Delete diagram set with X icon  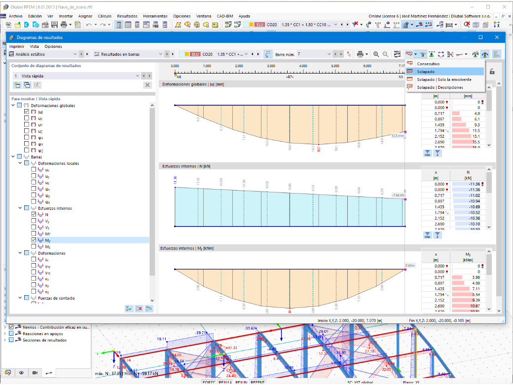(x=147, y=85)
